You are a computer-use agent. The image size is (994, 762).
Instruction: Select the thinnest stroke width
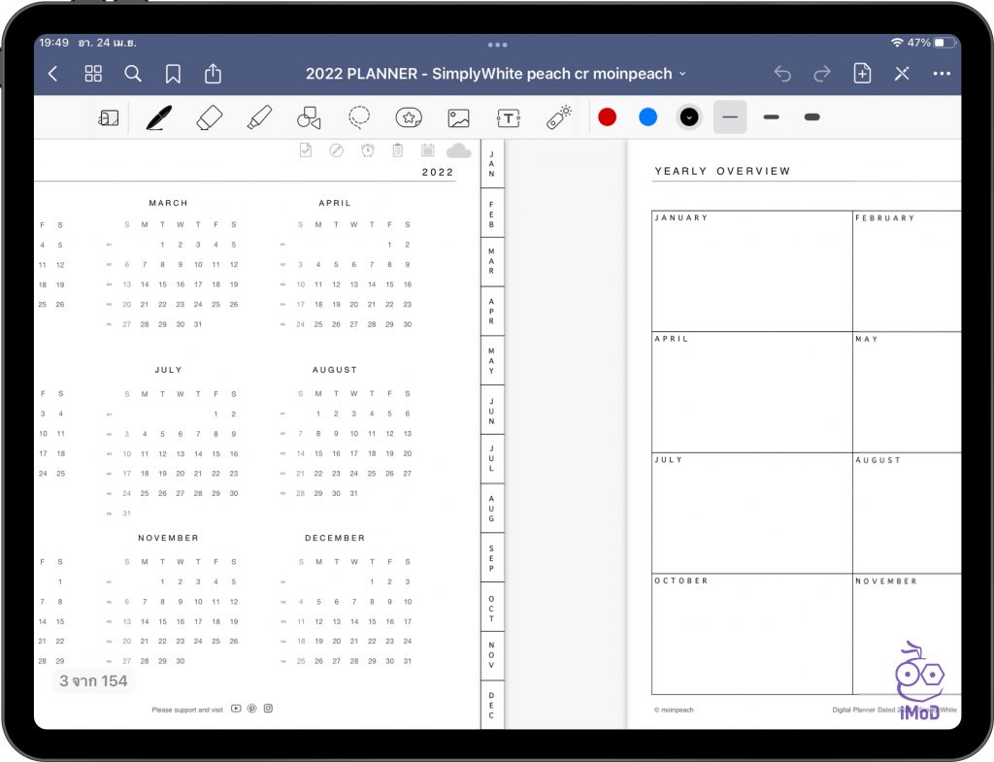click(730, 117)
